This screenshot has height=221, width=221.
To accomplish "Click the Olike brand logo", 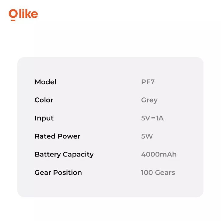I will tap(23, 15).
